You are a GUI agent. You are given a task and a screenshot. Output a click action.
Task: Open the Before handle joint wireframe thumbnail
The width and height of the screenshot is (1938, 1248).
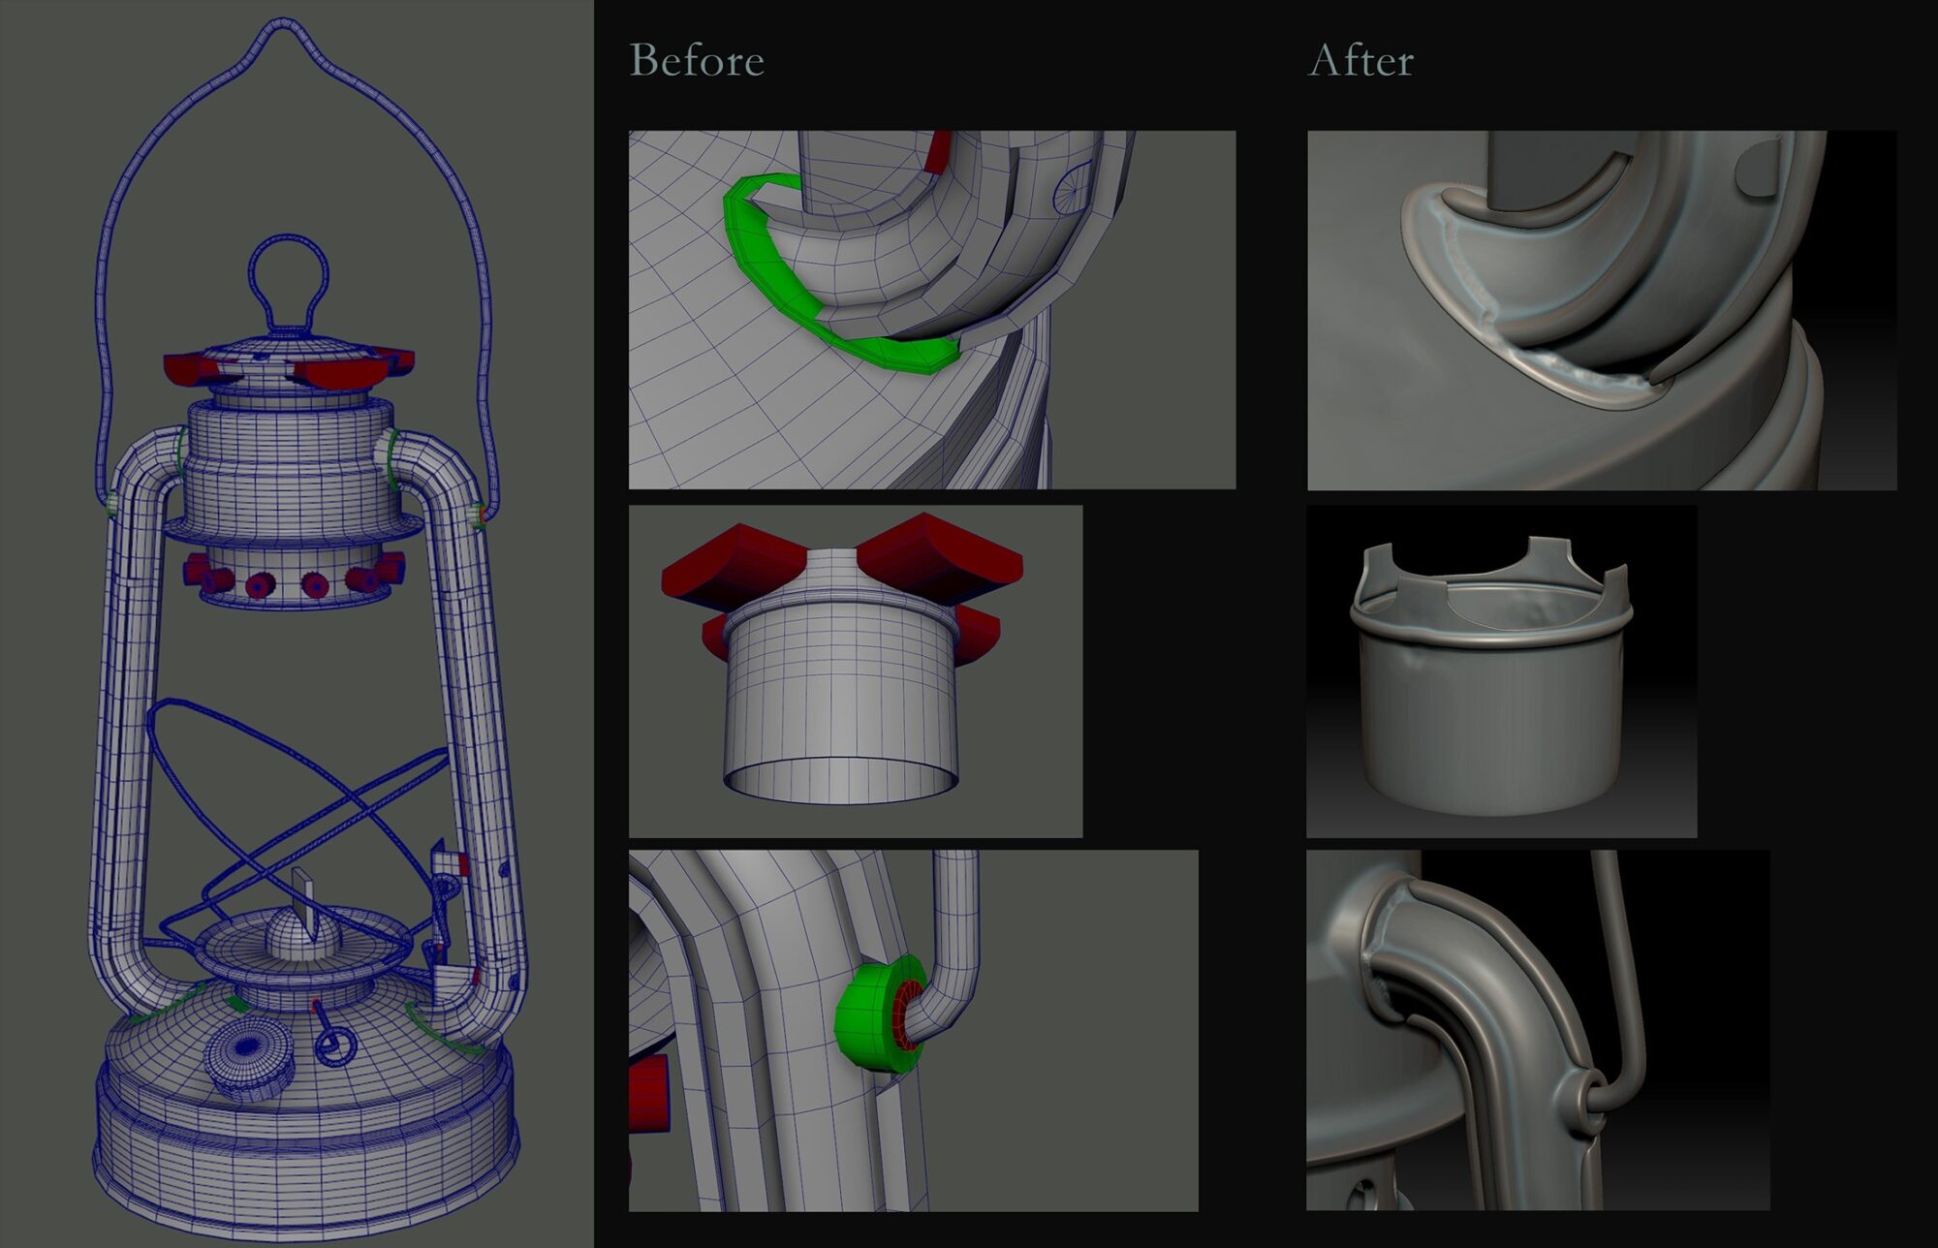click(912, 1030)
